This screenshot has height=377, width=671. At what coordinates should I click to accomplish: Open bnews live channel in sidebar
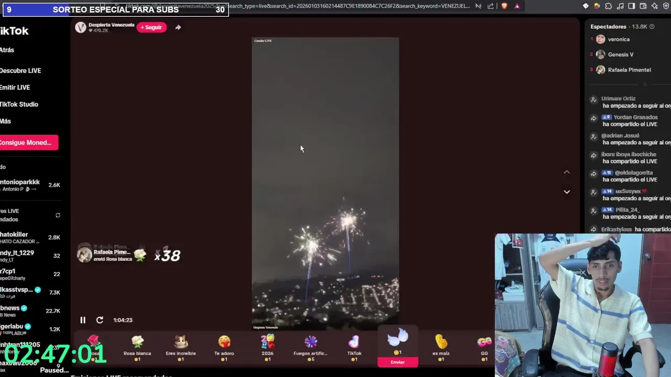click(x=30, y=311)
